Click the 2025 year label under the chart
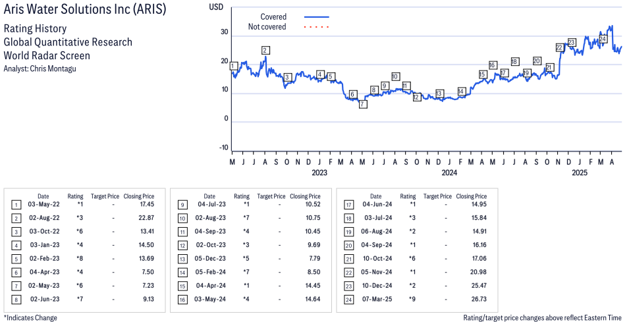 [x=579, y=173]
